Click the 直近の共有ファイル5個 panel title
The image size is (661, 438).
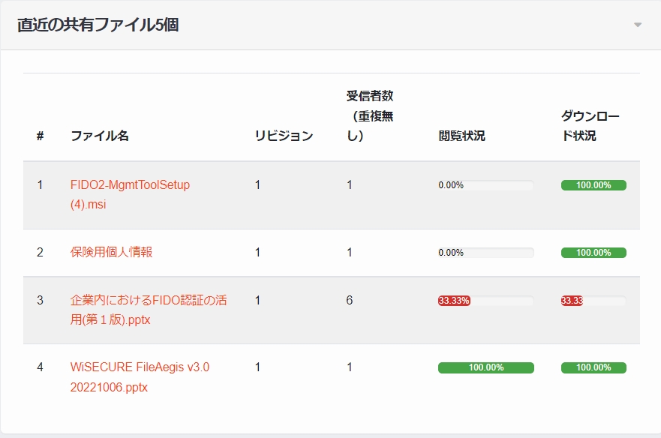coord(98,25)
